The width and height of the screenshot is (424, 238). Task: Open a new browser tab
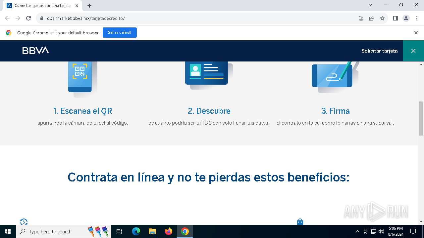coord(89,6)
